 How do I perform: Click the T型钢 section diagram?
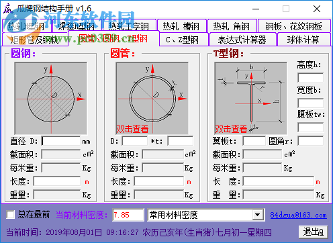[251, 99]
